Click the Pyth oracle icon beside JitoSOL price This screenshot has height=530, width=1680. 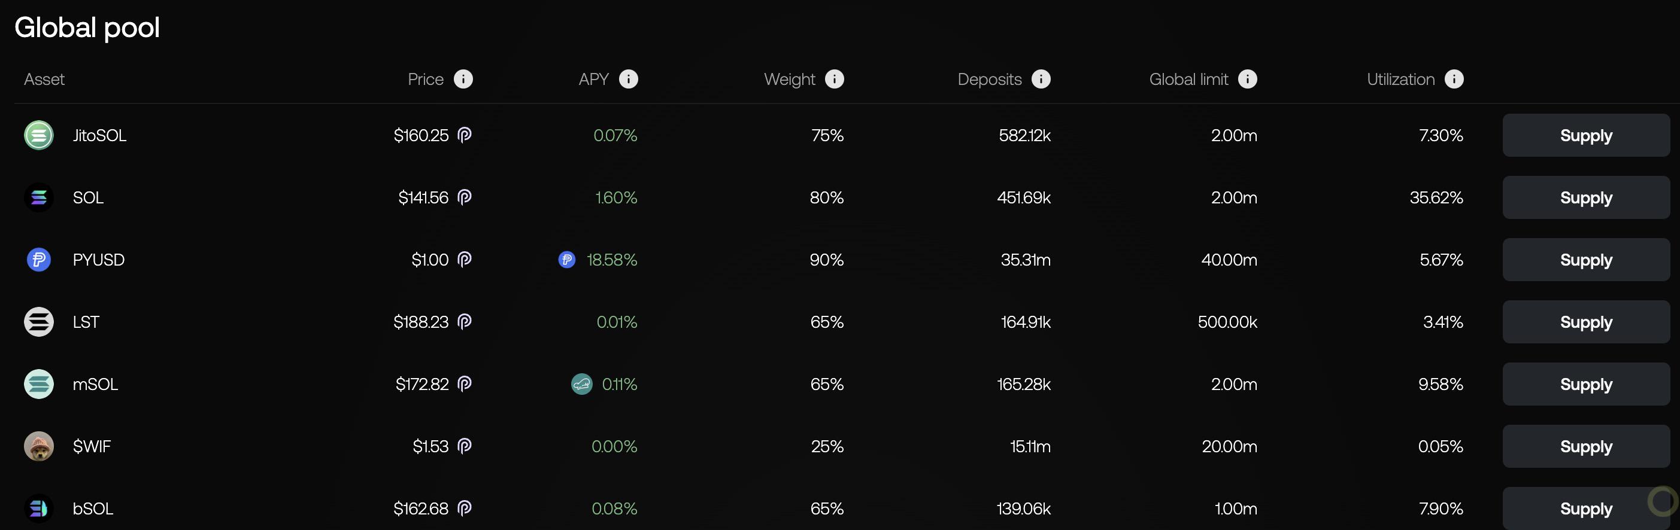tap(463, 135)
